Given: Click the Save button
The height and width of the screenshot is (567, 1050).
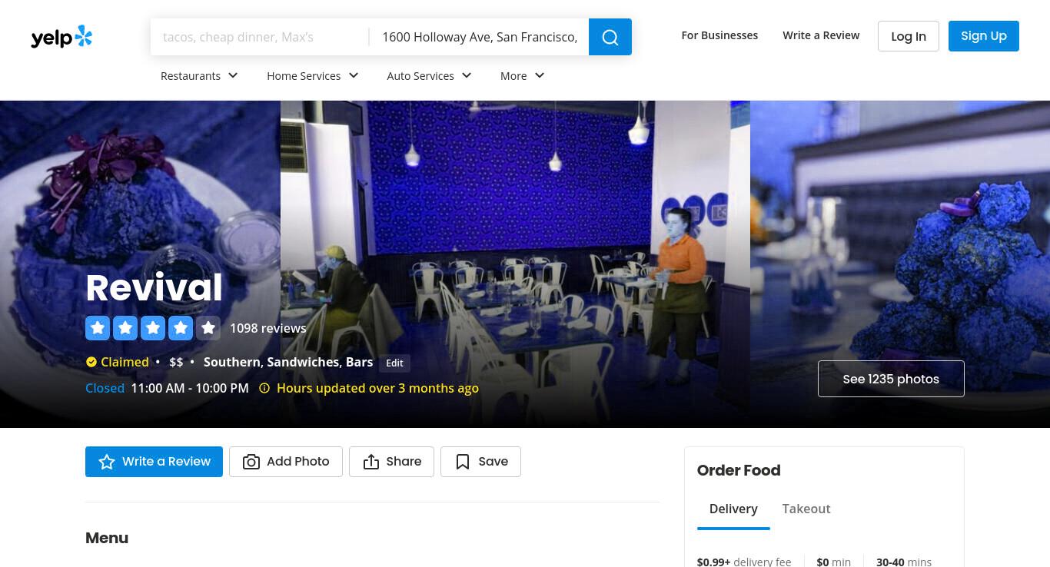Looking at the screenshot, I should tap(480, 462).
